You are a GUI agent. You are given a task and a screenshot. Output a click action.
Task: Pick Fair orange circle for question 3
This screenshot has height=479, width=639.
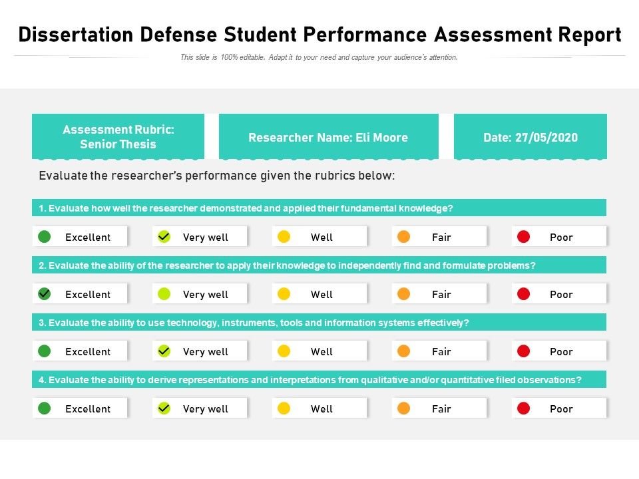tap(404, 351)
